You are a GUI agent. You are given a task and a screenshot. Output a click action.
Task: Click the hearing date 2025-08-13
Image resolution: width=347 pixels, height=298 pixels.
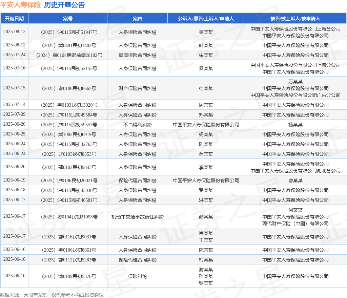tap(14, 31)
